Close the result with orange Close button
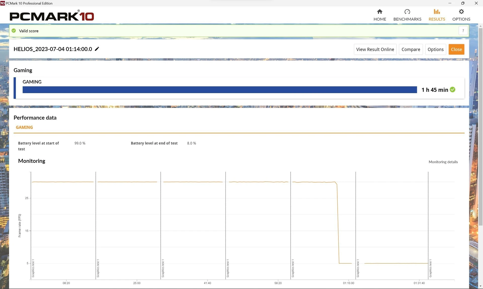Viewport: 483px width, 289px height. [x=456, y=49]
